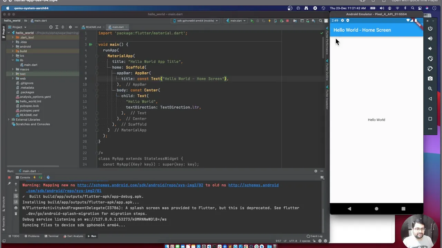Image resolution: width=442 pixels, height=248 pixels.
Task: Open Search Everywhere magnifier icon
Action: click(x=320, y=21)
